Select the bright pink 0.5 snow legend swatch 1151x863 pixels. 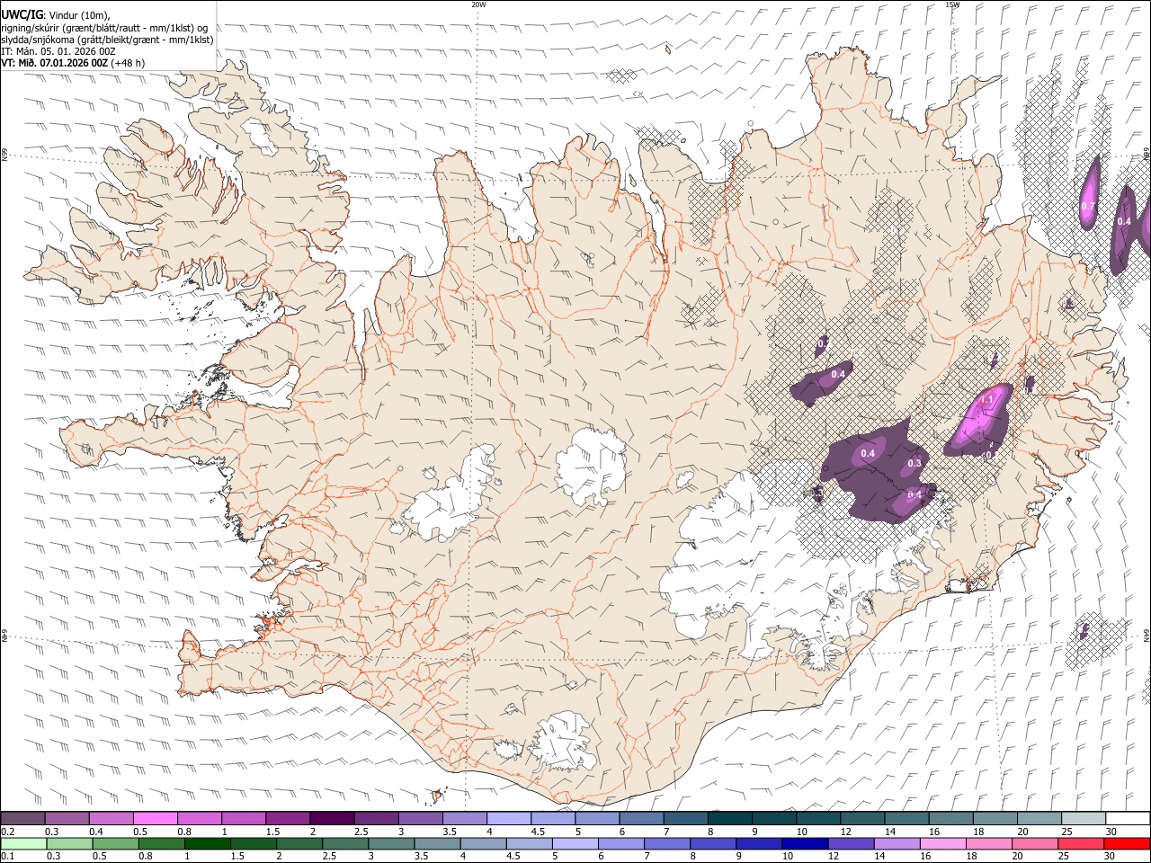(x=155, y=818)
